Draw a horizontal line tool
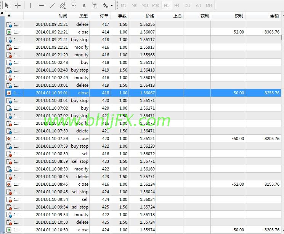284x234 pixels. [41, 6]
